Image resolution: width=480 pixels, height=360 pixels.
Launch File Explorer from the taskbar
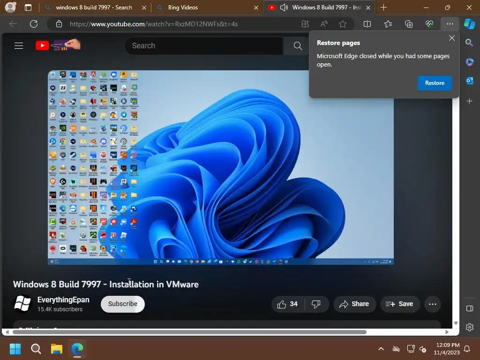(57, 349)
